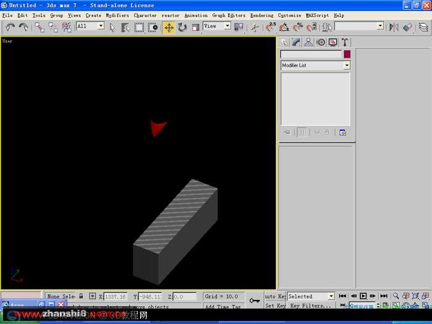Open the Modifier List dropdown
Viewport: 432px width, 324px height.
pyautogui.click(x=315, y=65)
